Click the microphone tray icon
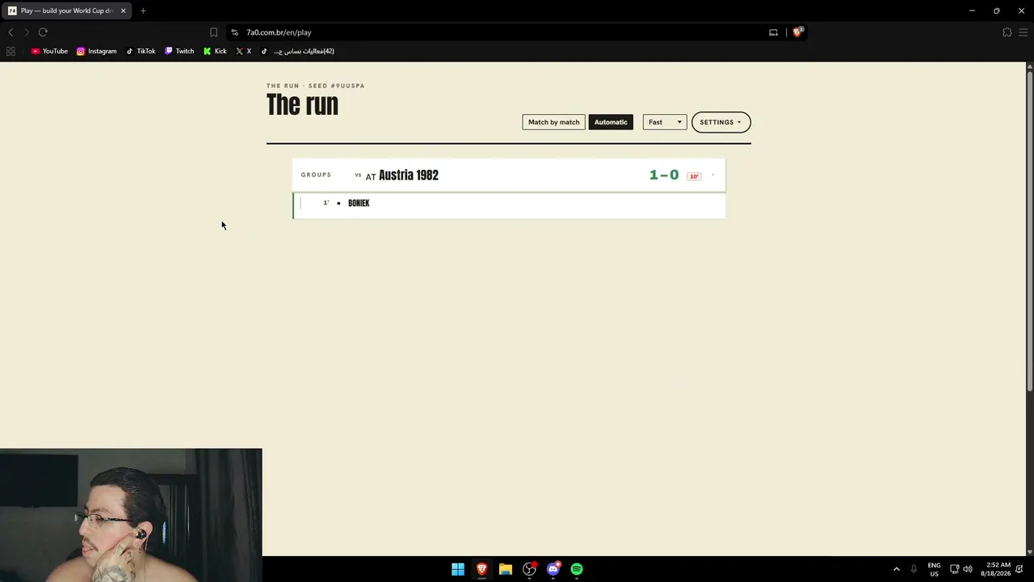Image resolution: width=1034 pixels, height=582 pixels. coord(914,569)
